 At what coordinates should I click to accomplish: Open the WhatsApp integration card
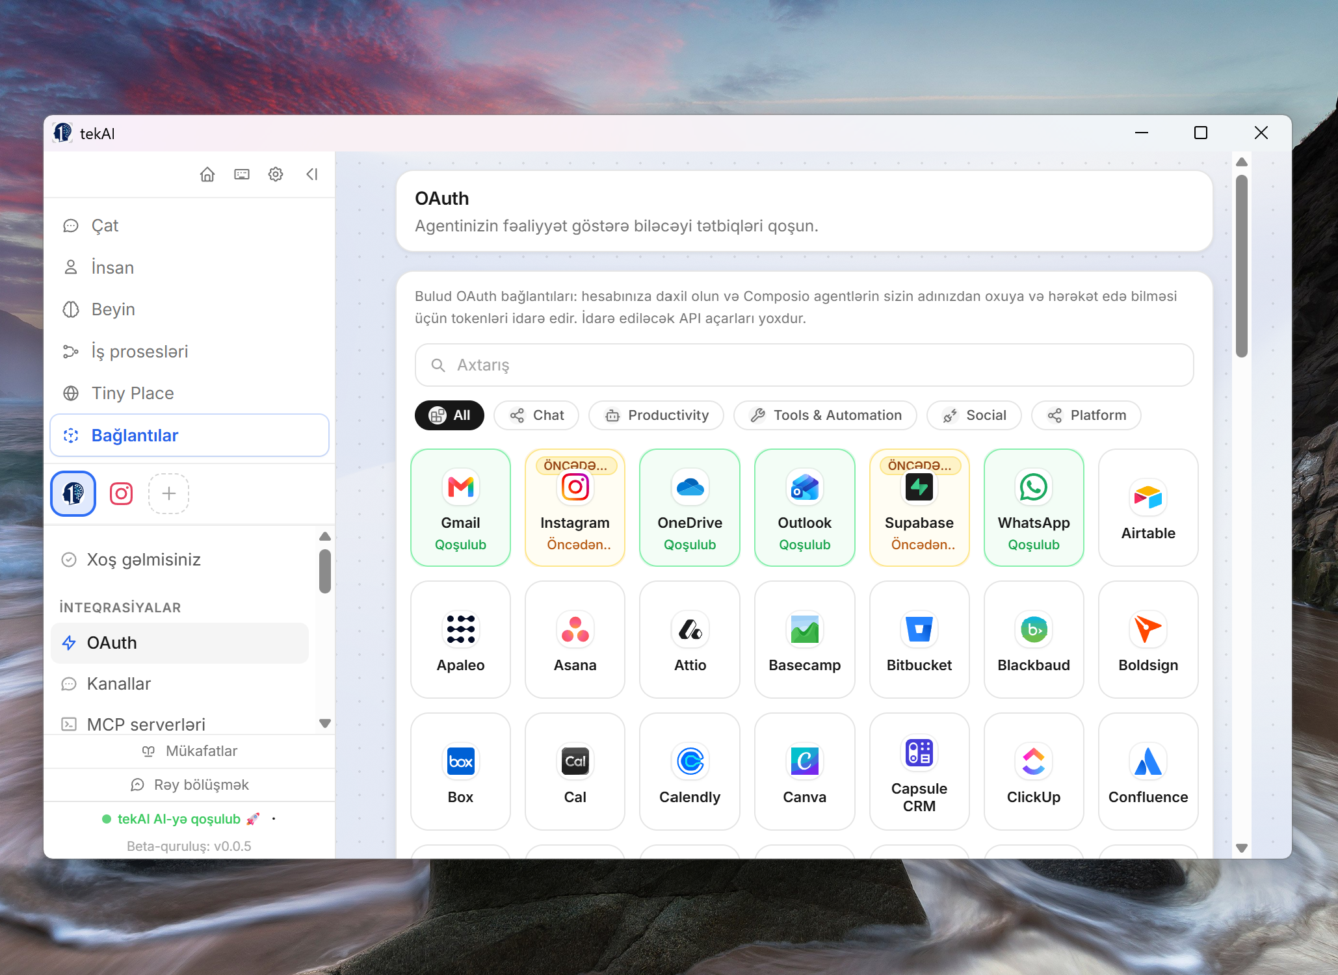point(1034,508)
